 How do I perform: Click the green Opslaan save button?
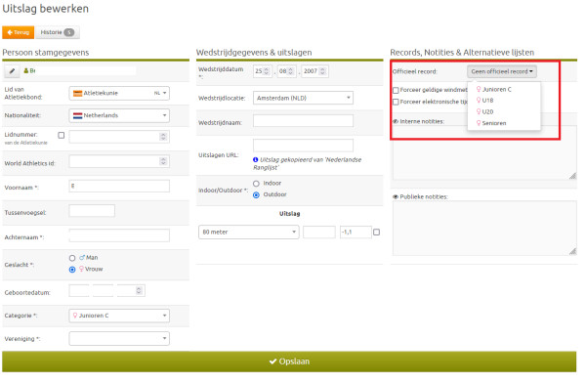pyautogui.click(x=289, y=361)
